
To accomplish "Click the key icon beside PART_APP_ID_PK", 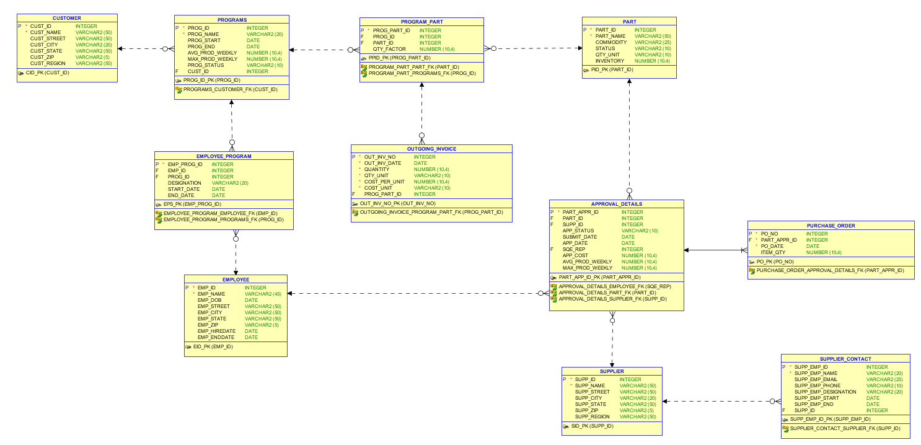I will point(554,277).
